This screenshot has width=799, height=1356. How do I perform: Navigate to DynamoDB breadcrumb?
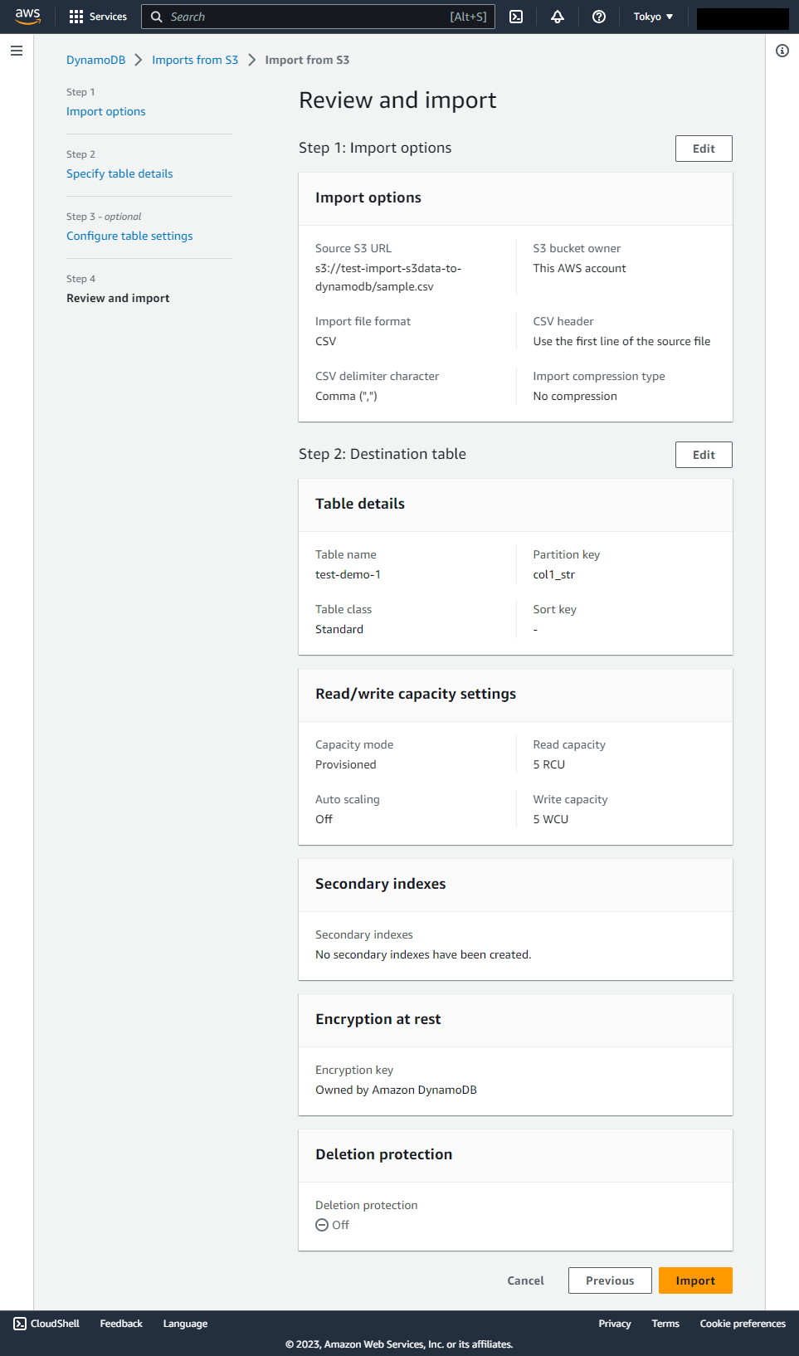tap(96, 60)
